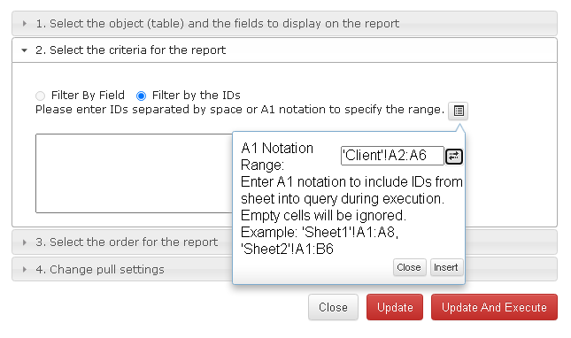
Task: Click the large IDs text area
Action: coord(134,173)
